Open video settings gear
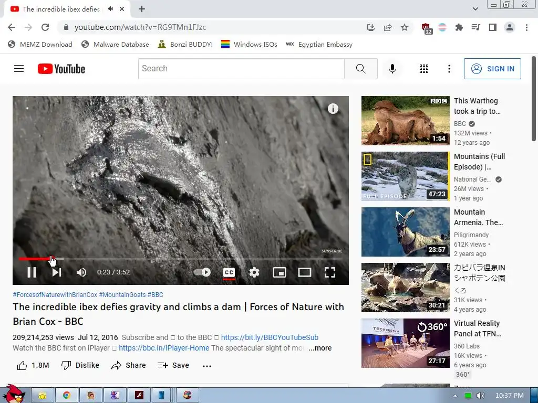The image size is (538, 403). (254, 272)
